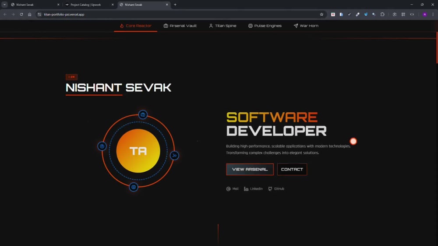The image size is (438, 246).
Task: Click the Contact button
Action: (x=292, y=170)
